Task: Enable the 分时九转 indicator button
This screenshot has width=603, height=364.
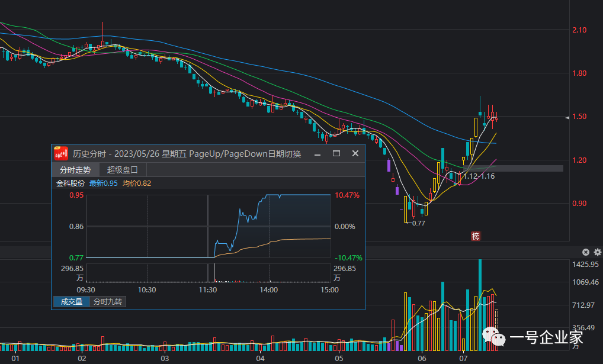Action: (x=108, y=302)
